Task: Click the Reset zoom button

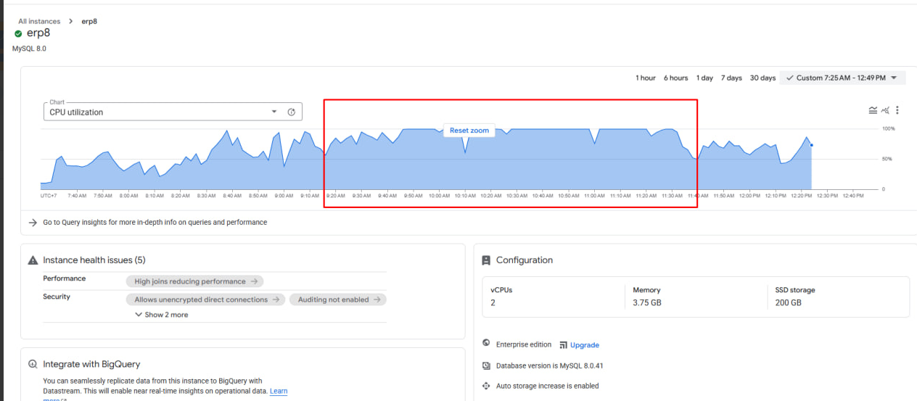Action: coord(469,131)
